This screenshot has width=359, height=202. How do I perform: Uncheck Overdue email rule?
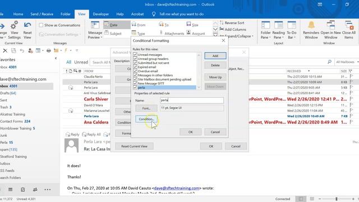tap(135, 71)
